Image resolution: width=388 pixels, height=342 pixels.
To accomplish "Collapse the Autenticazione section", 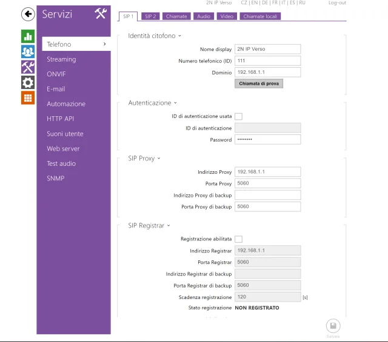I will coord(152,104).
